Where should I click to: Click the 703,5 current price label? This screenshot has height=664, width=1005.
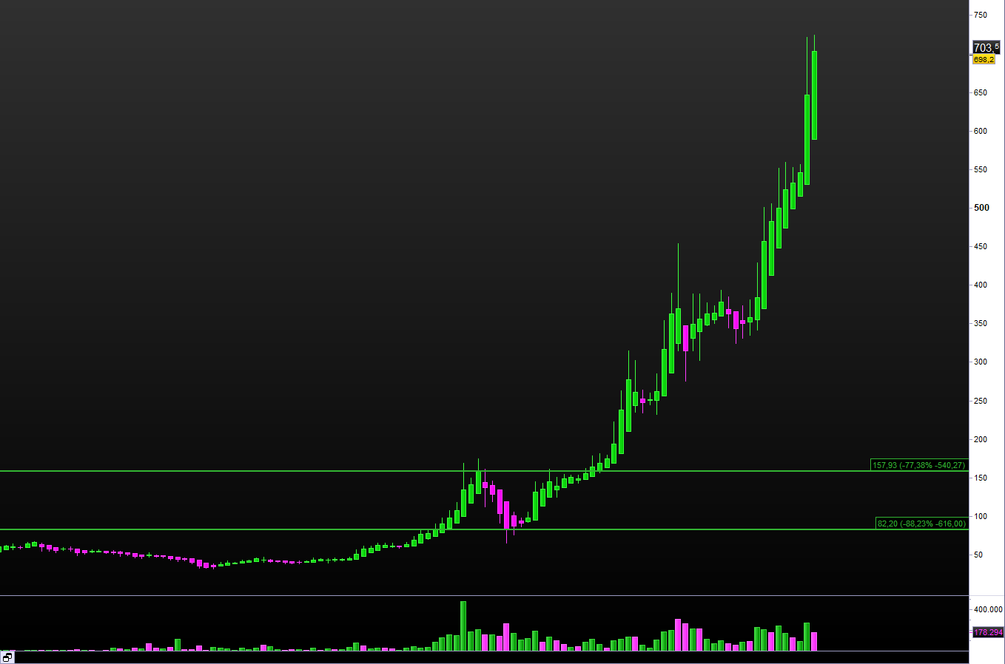985,47
